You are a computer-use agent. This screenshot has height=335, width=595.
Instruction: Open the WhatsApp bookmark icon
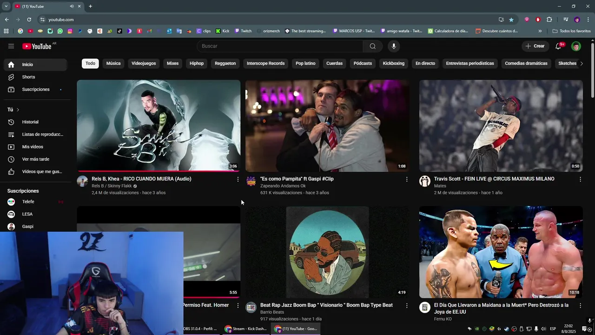pos(60,31)
